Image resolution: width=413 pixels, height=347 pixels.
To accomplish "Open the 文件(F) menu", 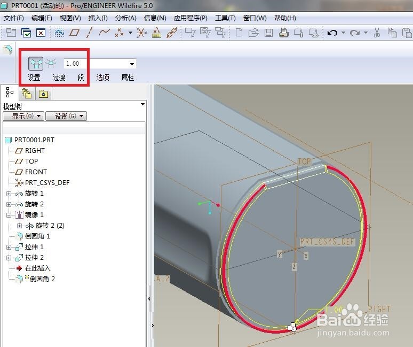I will (14, 18).
